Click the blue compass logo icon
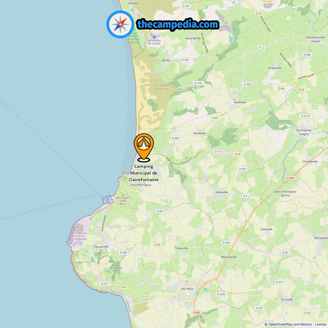Viewport: 328px width, 328px height. 120,25
